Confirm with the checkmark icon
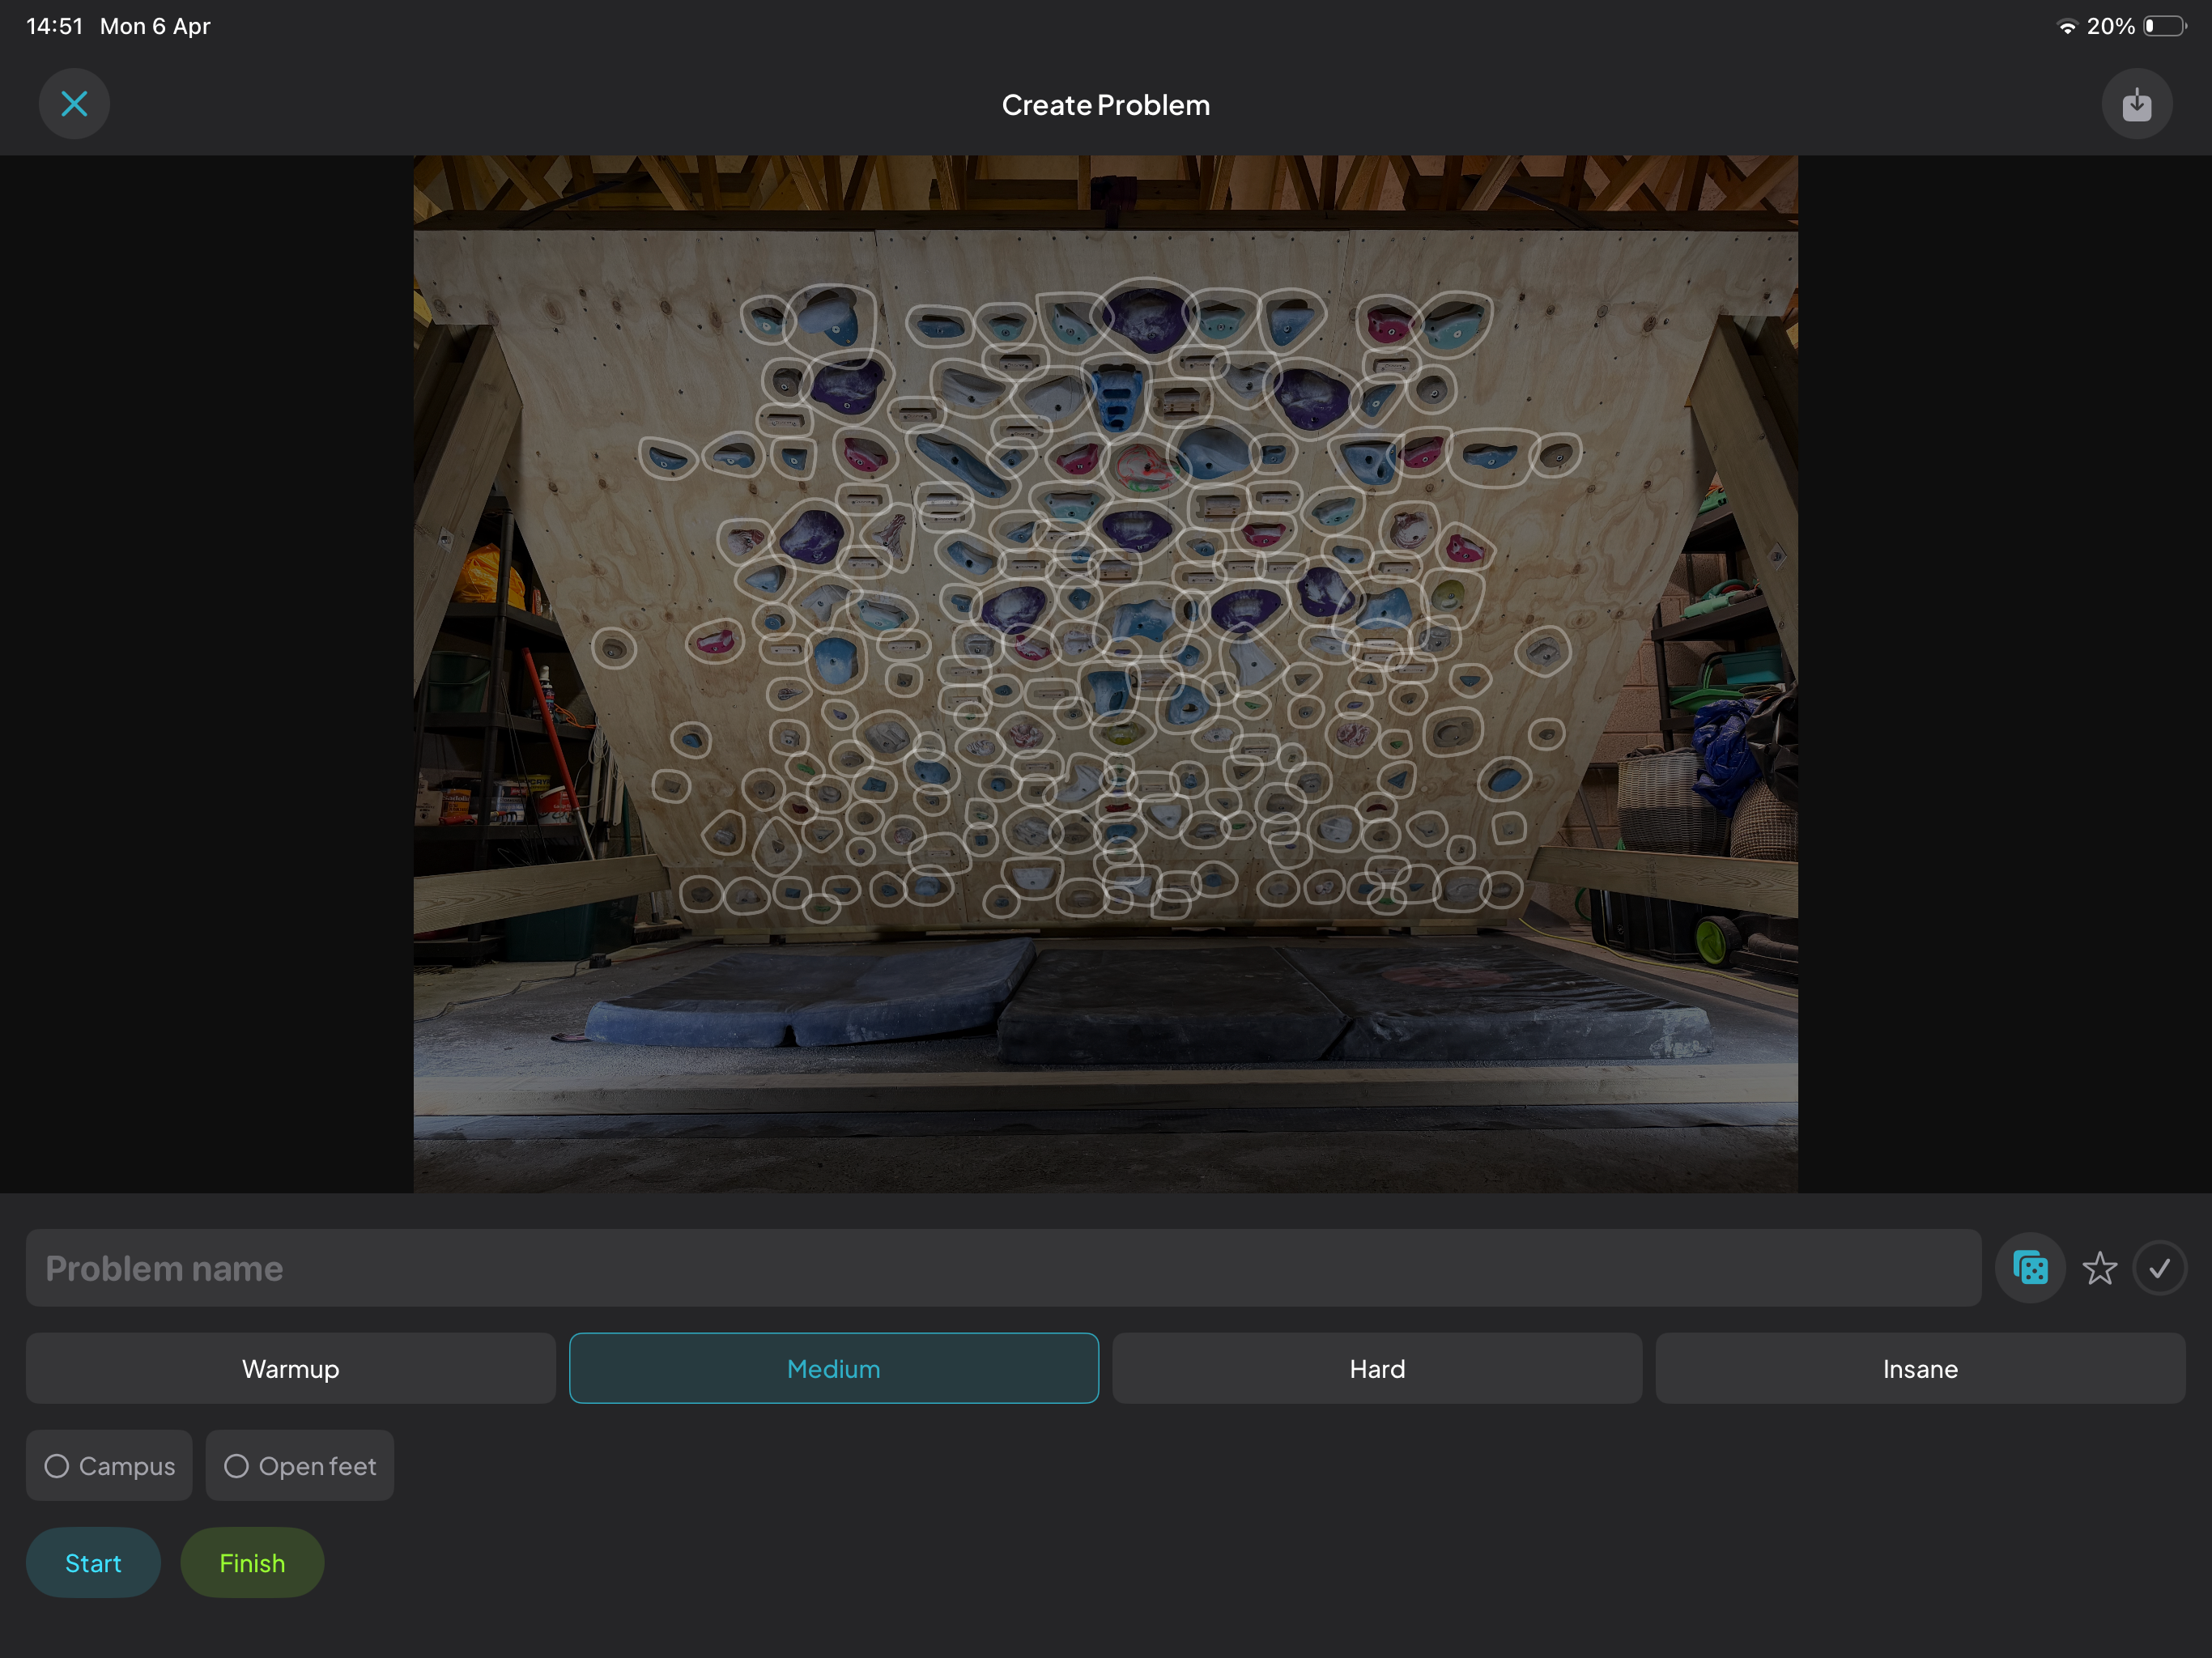The image size is (2212, 1658). tap(2159, 1268)
